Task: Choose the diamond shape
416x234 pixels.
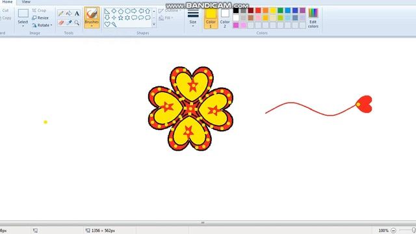Action: click(114, 11)
